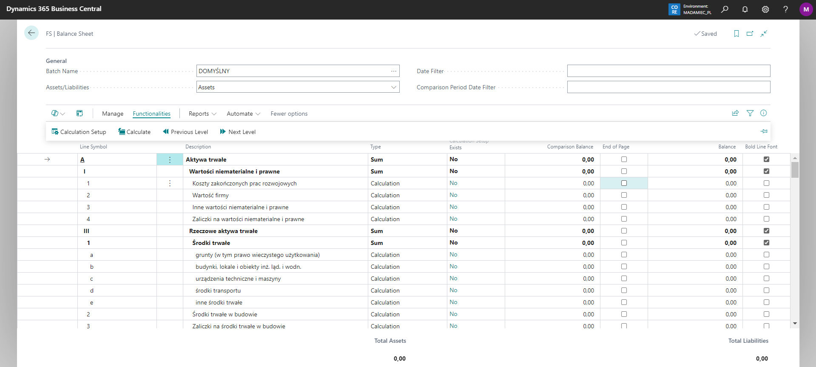Enable Bold Line Font for środki transportu
Screen dimensions: 816x367
coord(766,290)
